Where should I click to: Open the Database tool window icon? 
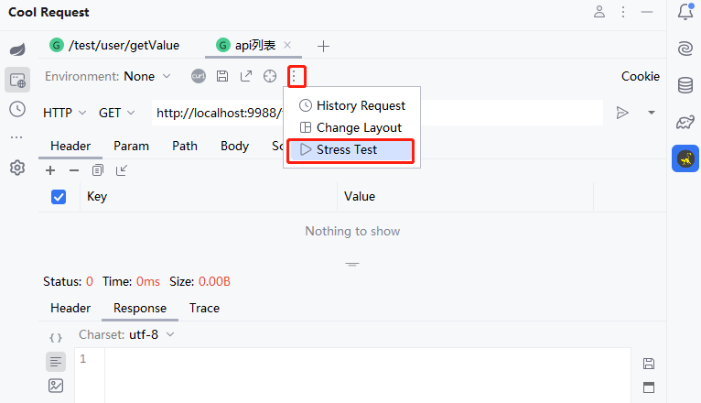[x=685, y=85]
